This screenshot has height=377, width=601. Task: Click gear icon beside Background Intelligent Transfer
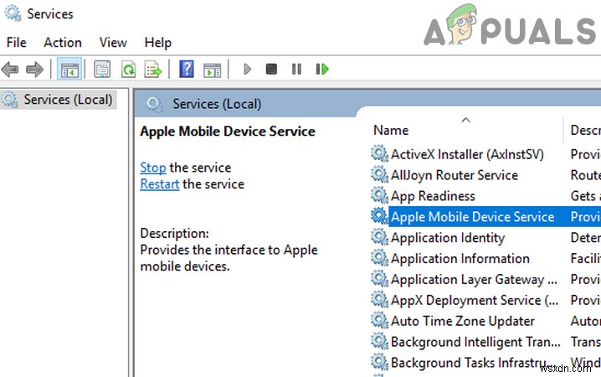click(x=379, y=341)
